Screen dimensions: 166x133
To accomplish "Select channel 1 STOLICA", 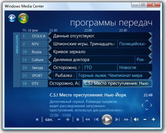I will coord(34,36).
